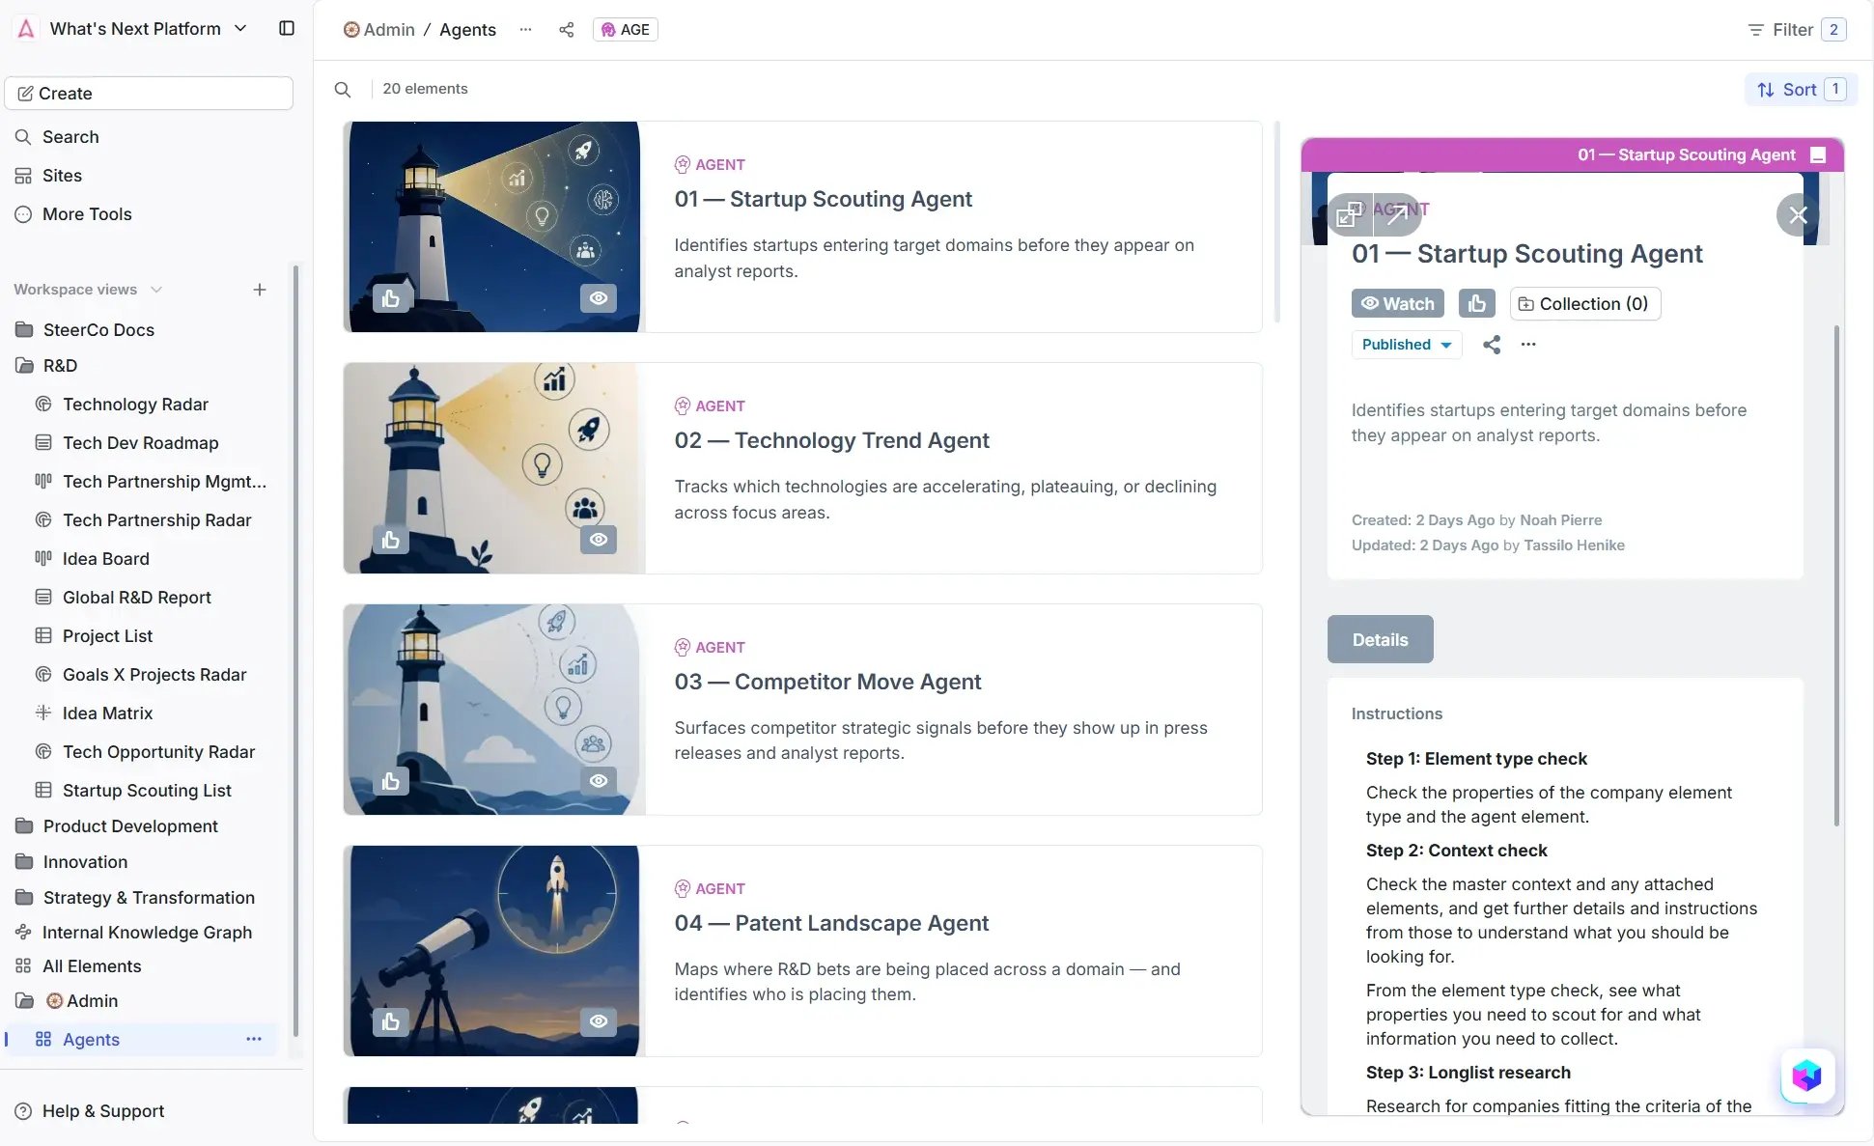Open the Internal Knowledge Graph
The height and width of the screenshot is (1146, 1874).
[147, 932]
